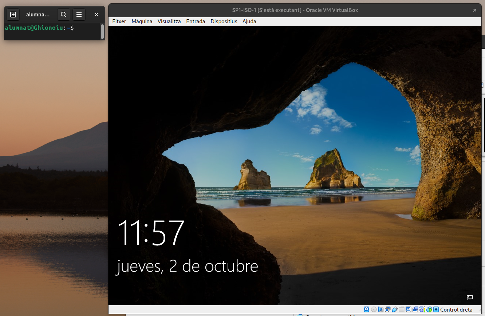The image size is (485, 316).
Task: Click the terminal search button
Action: tap(63, 15)
